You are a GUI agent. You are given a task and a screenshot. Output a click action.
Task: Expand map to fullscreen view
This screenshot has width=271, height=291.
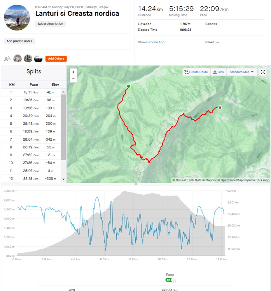click(263, 72)
